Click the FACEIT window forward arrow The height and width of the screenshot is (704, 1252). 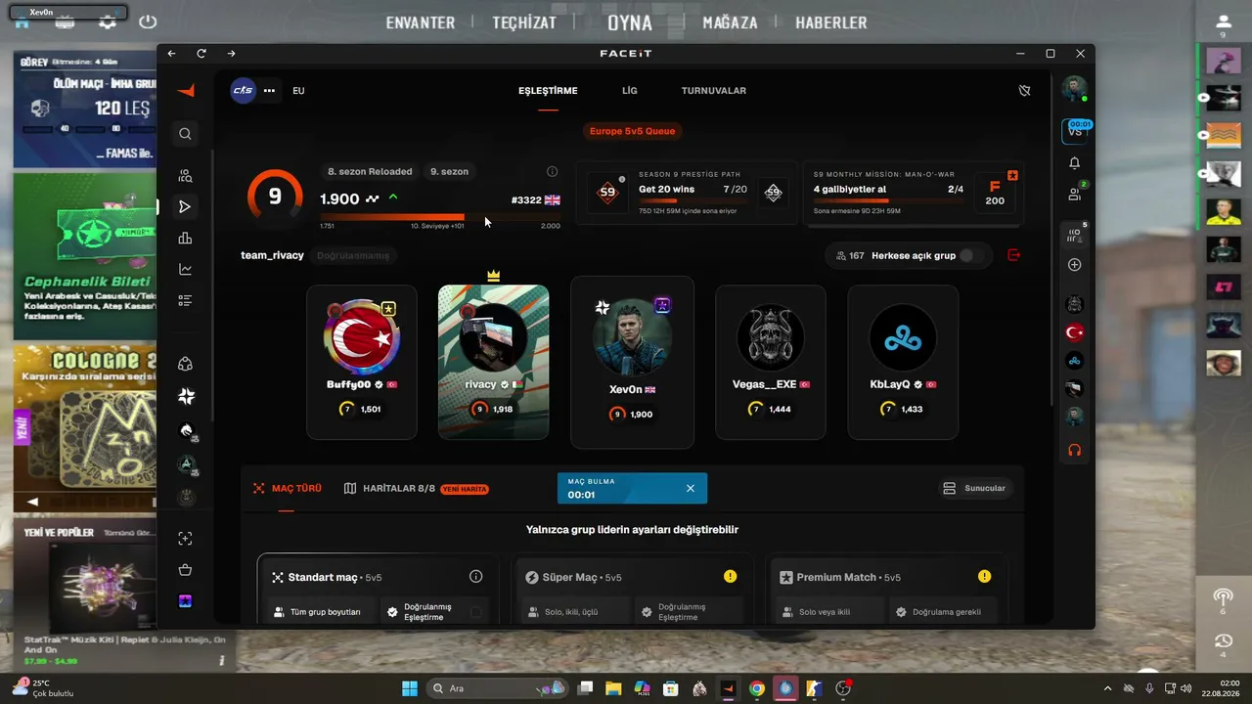click(x=231, y=54)
